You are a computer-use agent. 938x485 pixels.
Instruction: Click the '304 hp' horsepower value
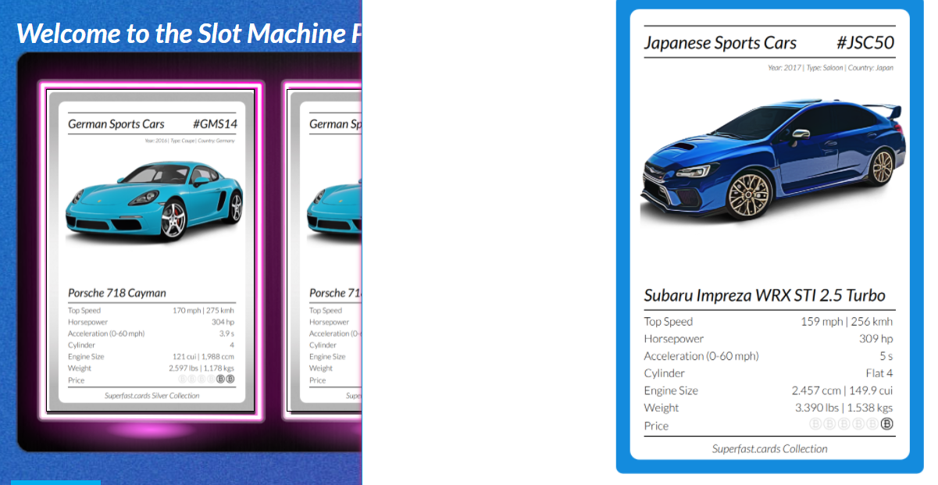point(223,322)
